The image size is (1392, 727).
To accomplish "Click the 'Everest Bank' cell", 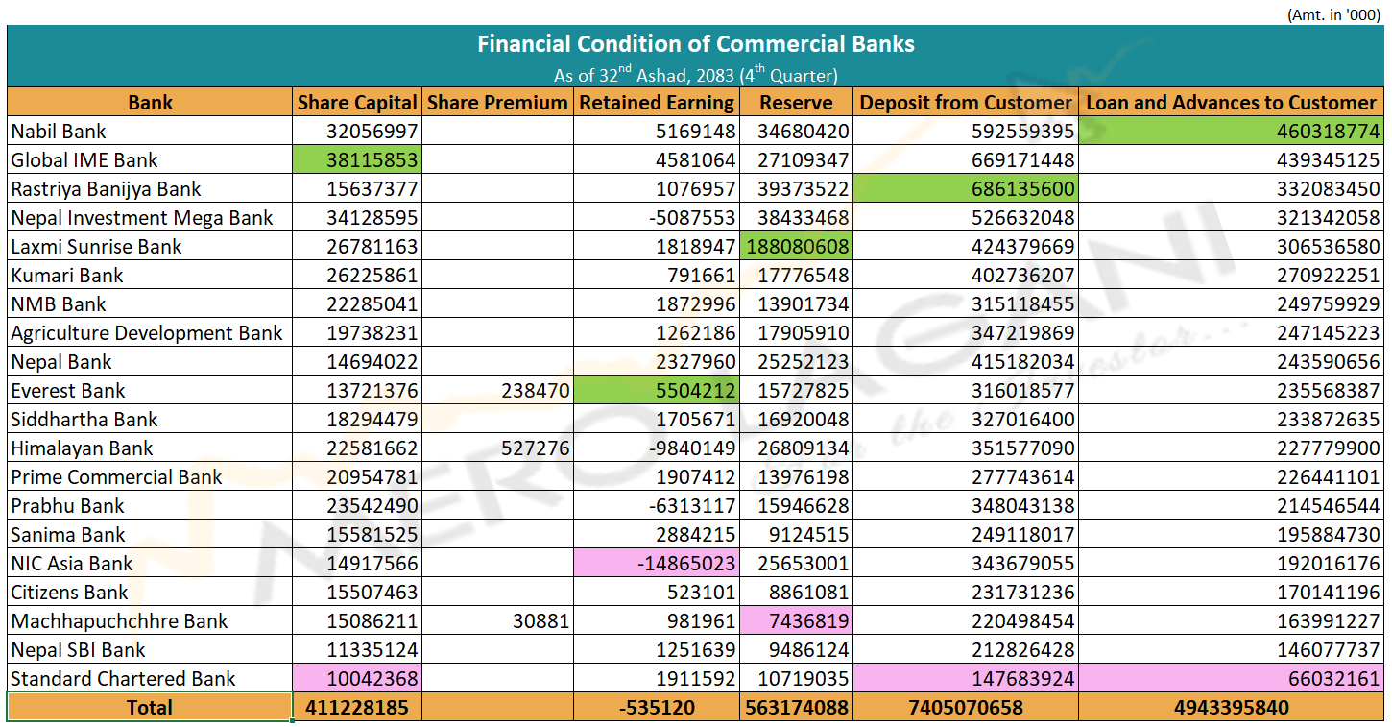I will click(x=150, y=391).
